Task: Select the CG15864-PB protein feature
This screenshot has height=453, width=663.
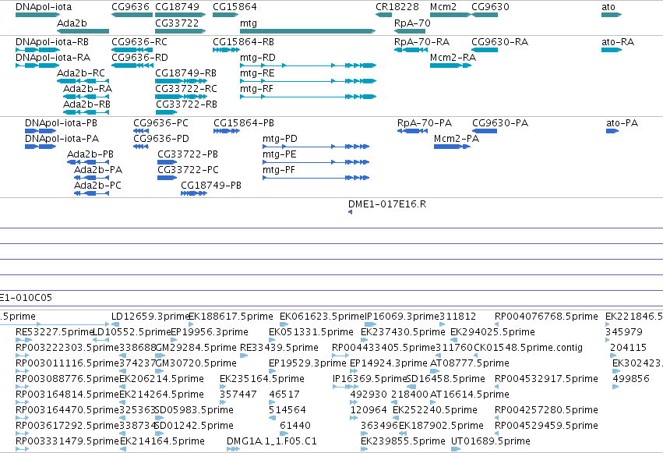Action: coord(227,131)
